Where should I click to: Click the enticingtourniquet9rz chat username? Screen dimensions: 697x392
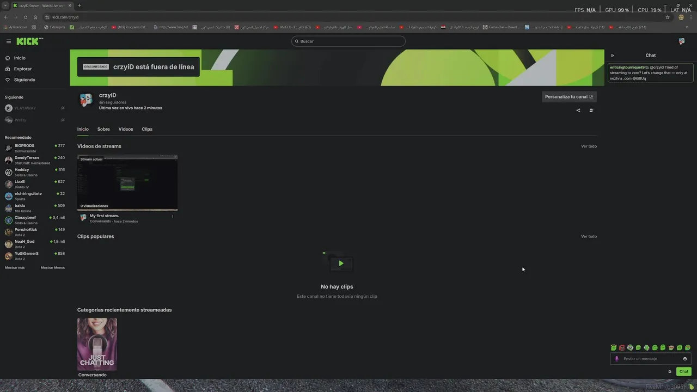click(x=629, y=68)
